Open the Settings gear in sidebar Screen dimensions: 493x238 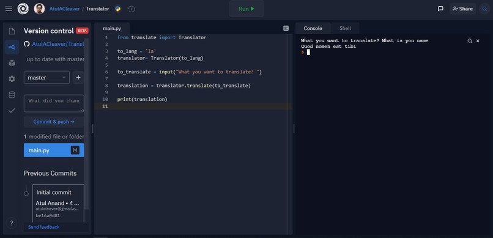pos(12,79)
